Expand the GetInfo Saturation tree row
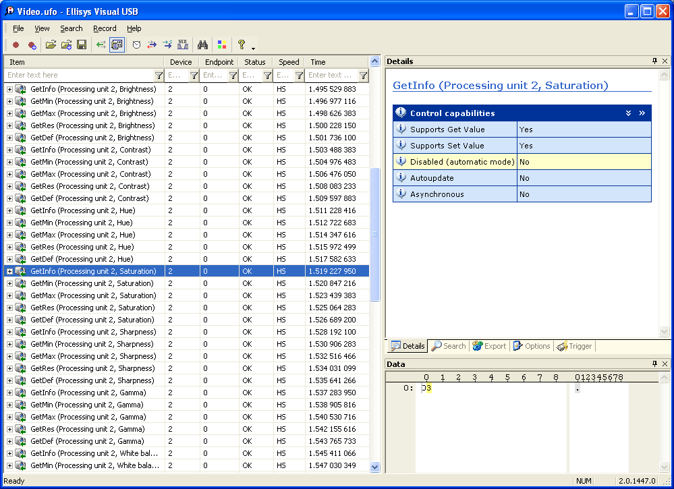Image resolution: width=674 pixels, height=489 pixels. pyautogui.click(x=9, y=271)
